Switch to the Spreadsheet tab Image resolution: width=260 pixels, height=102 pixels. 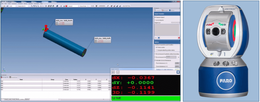13,77
